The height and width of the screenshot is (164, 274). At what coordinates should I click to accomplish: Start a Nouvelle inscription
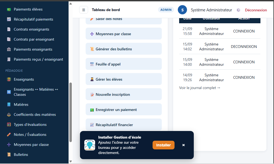point(124,94)
